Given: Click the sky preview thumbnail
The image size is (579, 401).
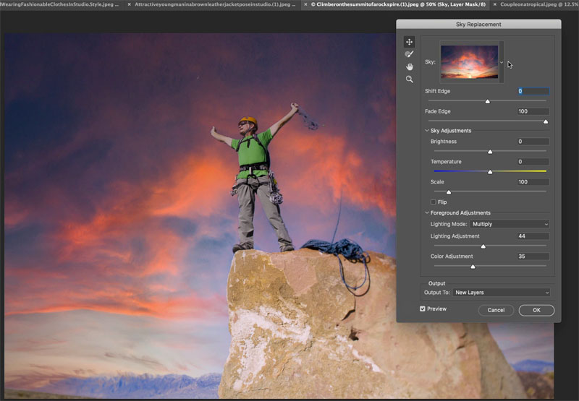Looking at the screenshot, I should [x=469, y=62].
